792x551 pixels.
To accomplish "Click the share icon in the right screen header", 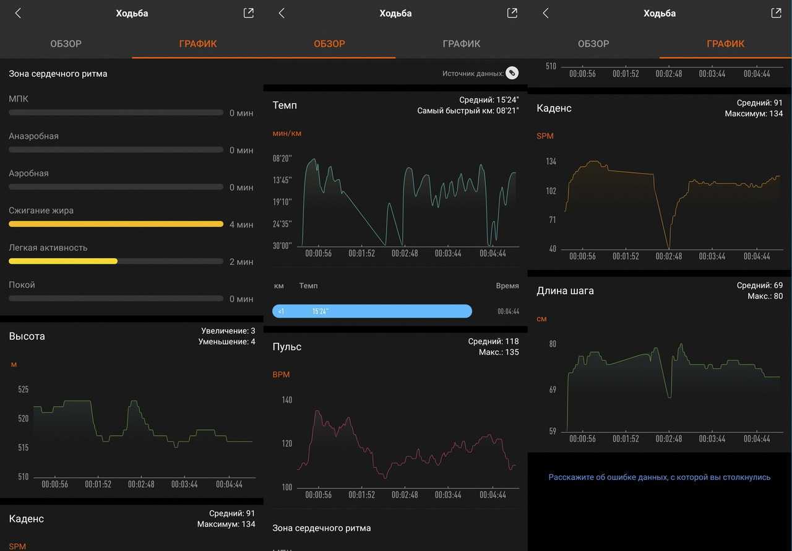I will pyautogui.click(x=776, y=13).
